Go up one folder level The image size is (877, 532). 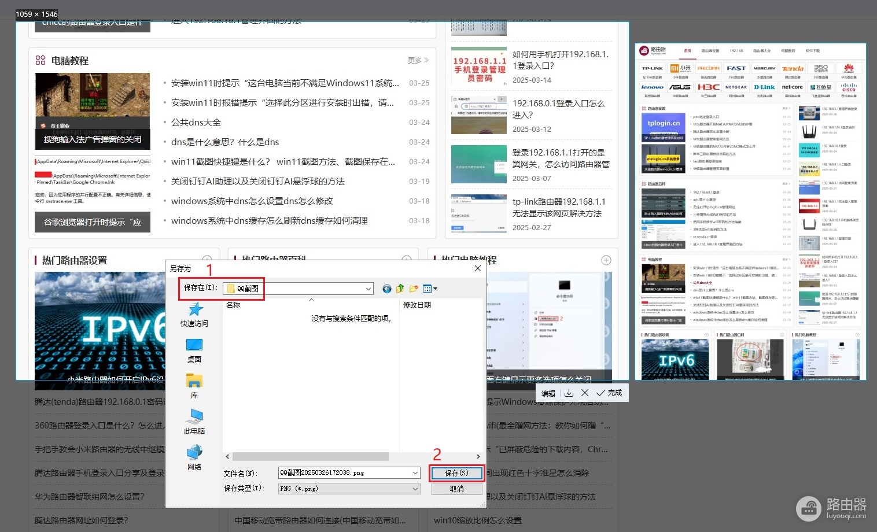click(400, 289)
